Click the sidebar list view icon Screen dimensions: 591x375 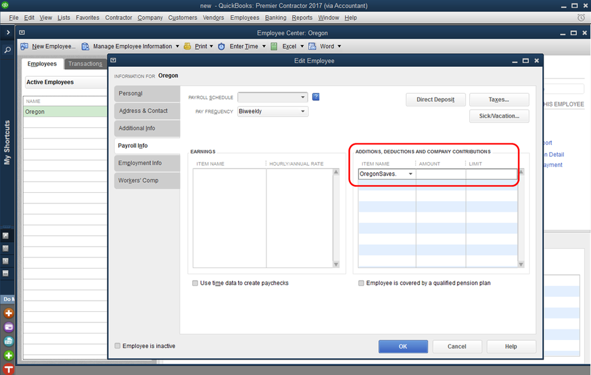pyautogui.click(x=6, y=248)
